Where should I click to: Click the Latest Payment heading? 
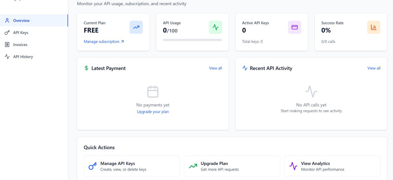pyautogui.click(x=108, y=68)
